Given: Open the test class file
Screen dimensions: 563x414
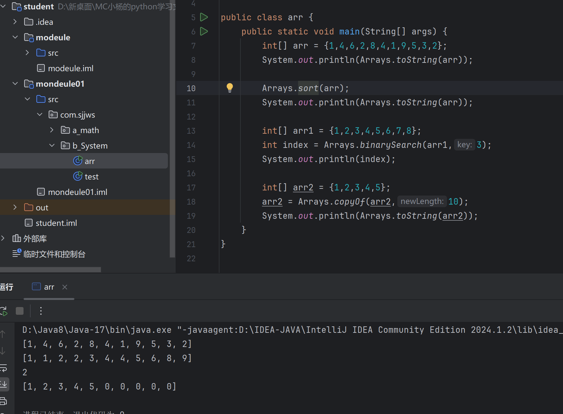Looking at the screenshot, I should coord(91,177).
